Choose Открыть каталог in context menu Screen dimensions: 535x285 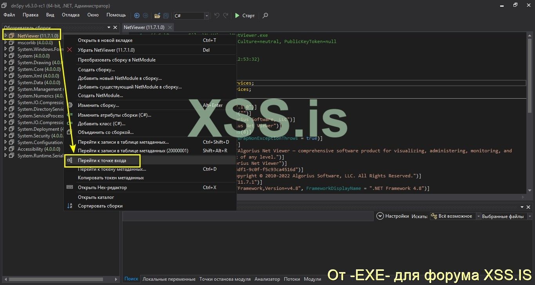(x=150, y=197)
